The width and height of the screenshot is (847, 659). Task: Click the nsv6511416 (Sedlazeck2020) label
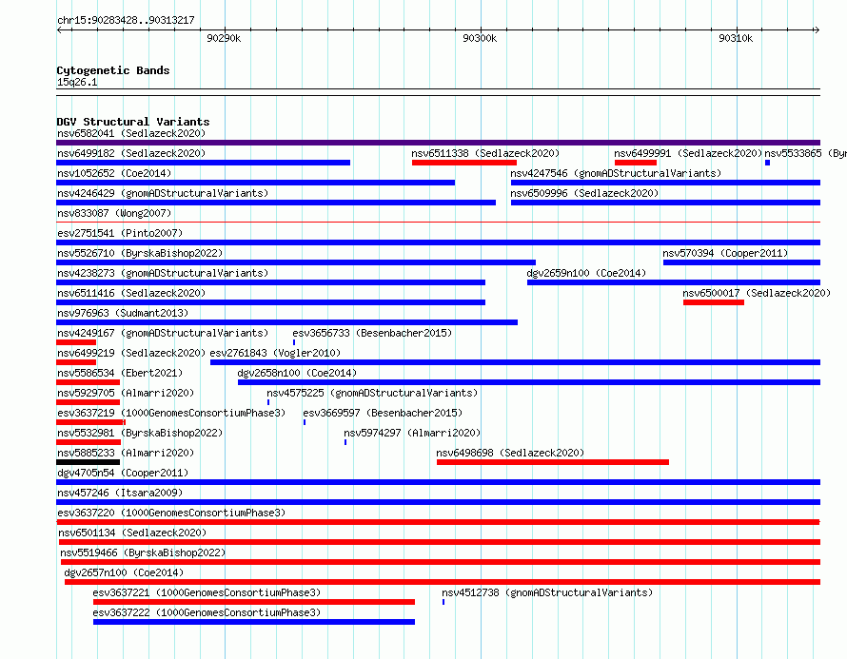click(x=131, y=293)
